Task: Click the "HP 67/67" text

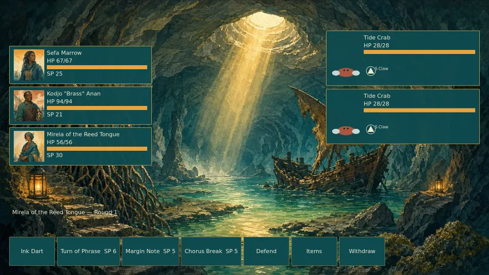Action: [60, 61]
